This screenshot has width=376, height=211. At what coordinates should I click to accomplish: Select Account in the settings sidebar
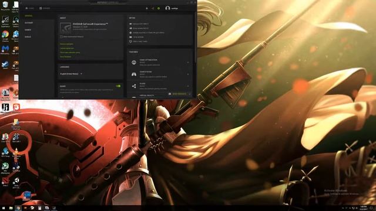tap(29, 23)
